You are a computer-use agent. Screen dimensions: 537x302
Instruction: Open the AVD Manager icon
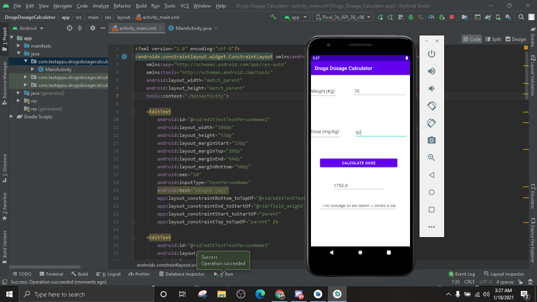click(498, 17)
